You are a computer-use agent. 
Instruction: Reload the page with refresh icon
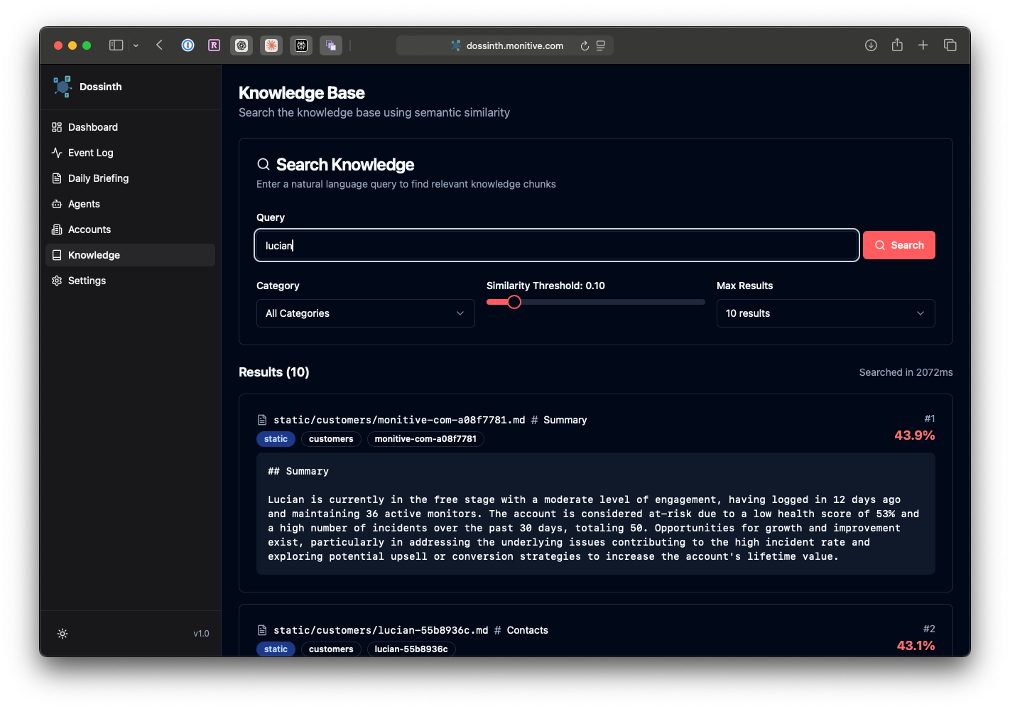point(585,45)
